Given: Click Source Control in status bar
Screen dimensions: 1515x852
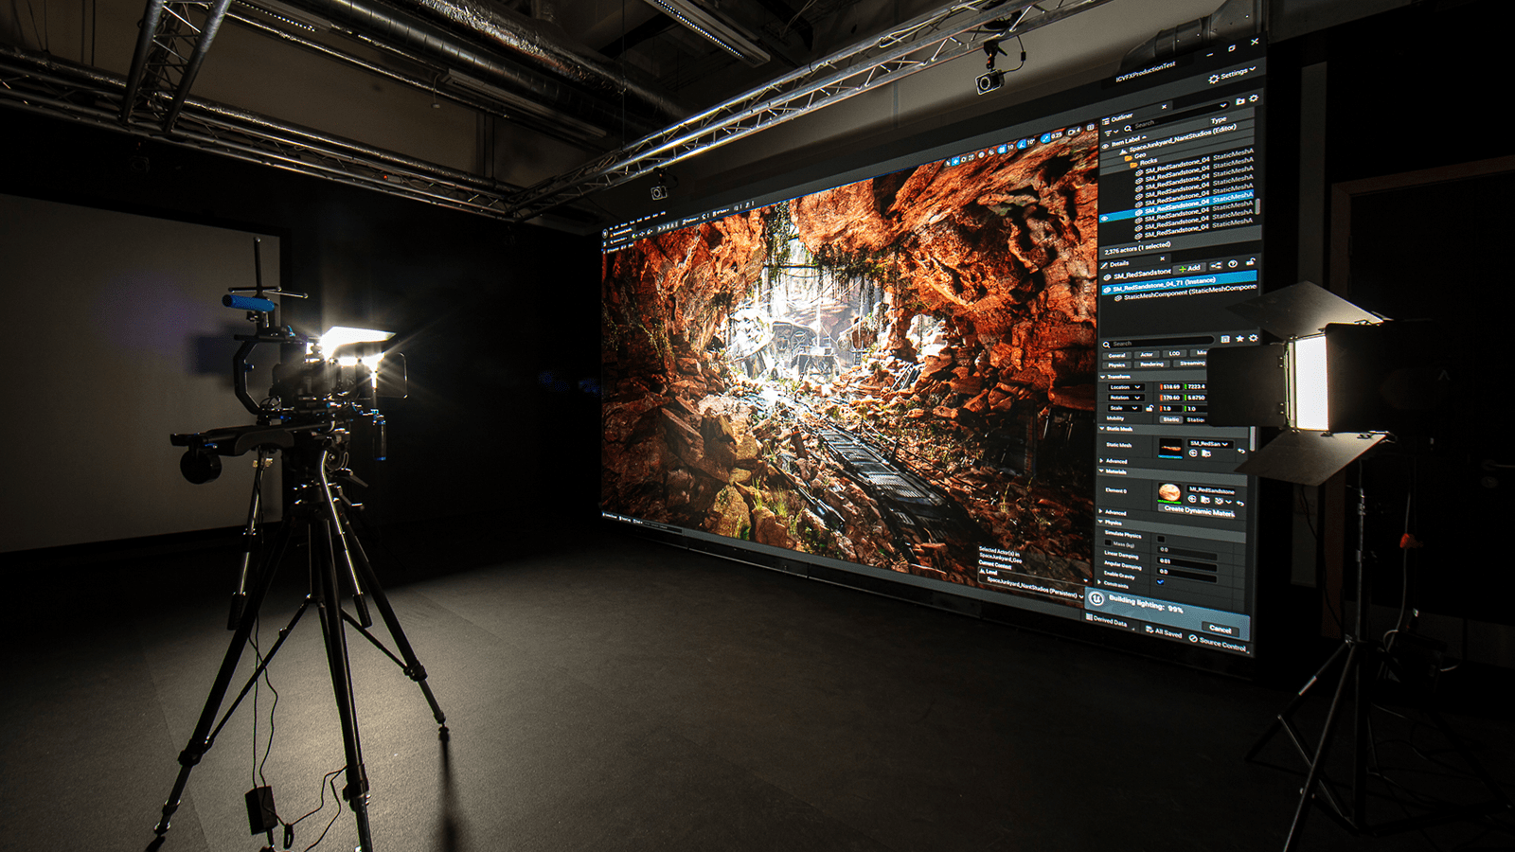Looking at the screenshot, I should click(1218, 643).
